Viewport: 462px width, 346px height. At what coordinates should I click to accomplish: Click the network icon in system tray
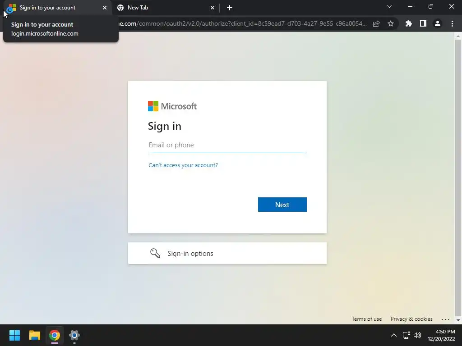coord(407,335)
